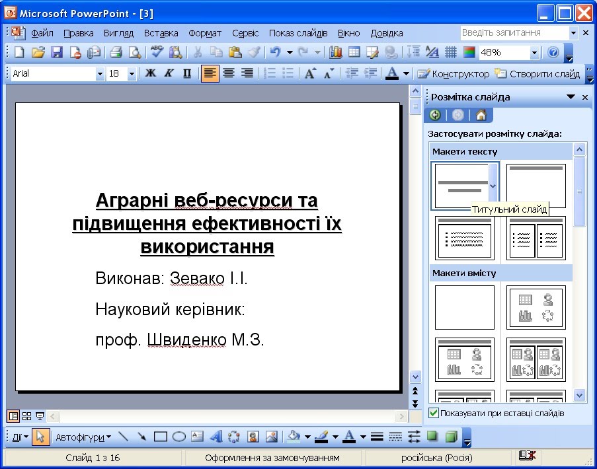Screen dimensions: 597x469
Task: Open the Формат menu
Action: (205, 33)
